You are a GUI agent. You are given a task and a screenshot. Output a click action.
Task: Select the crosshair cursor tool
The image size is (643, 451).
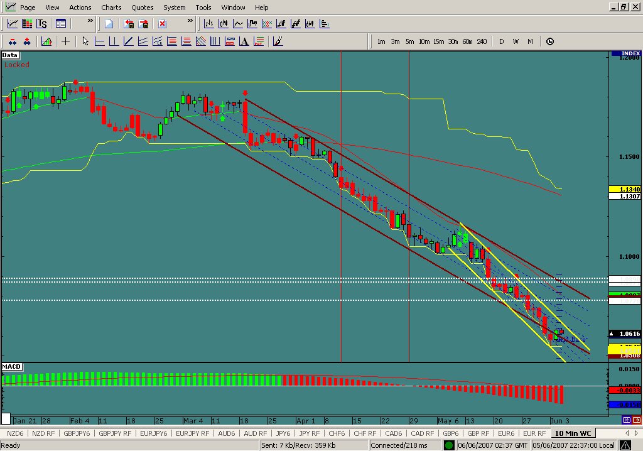pyautogui.click(x=65, y=41)
